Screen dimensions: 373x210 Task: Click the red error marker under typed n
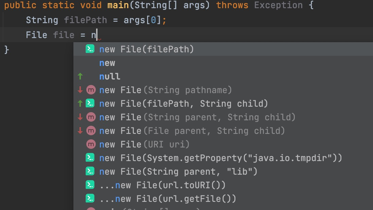click(99, 40)
